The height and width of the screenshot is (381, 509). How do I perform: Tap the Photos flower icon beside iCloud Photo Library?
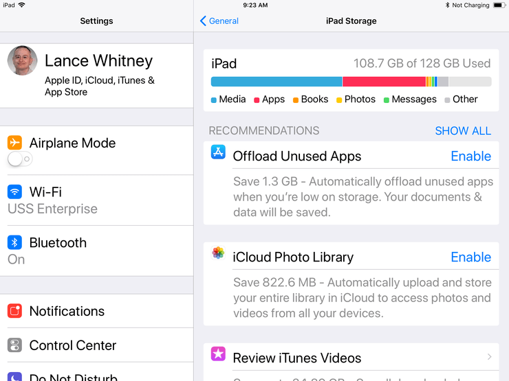click(x=218, y=253)
